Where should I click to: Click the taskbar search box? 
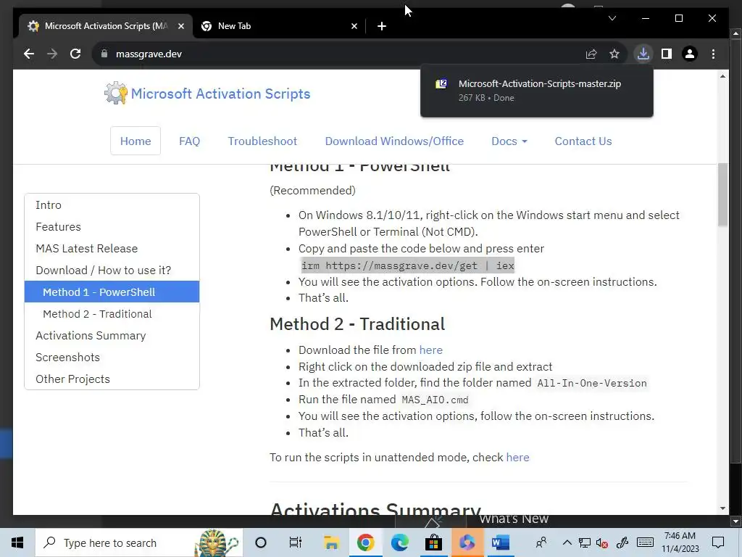coord(139,542)
